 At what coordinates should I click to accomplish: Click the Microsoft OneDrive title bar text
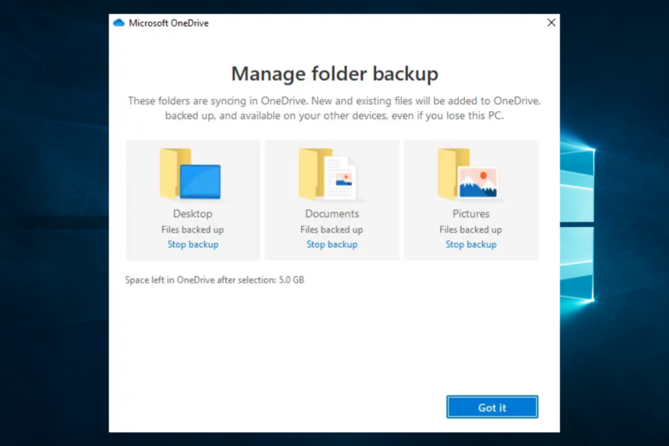[x=170, y=23]
